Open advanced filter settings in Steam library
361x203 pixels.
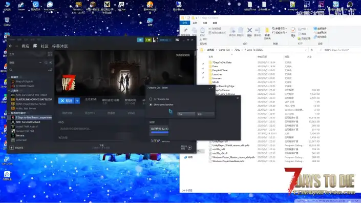50,70
